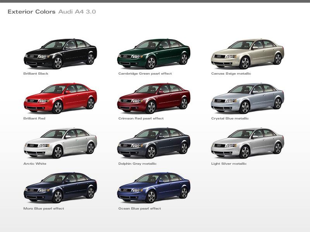Click the "Cambridge Green pearl effect" caption

(x=145, y=73)
